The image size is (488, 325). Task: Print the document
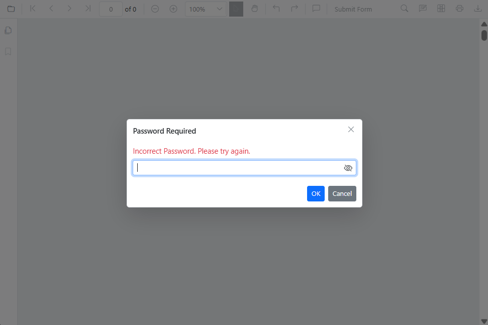459,9
